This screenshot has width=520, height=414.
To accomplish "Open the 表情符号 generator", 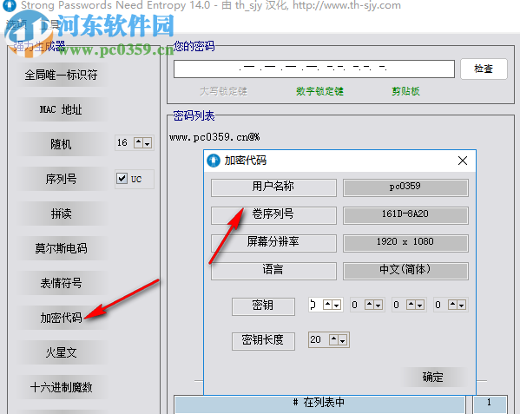I will [x=61, y=283].
